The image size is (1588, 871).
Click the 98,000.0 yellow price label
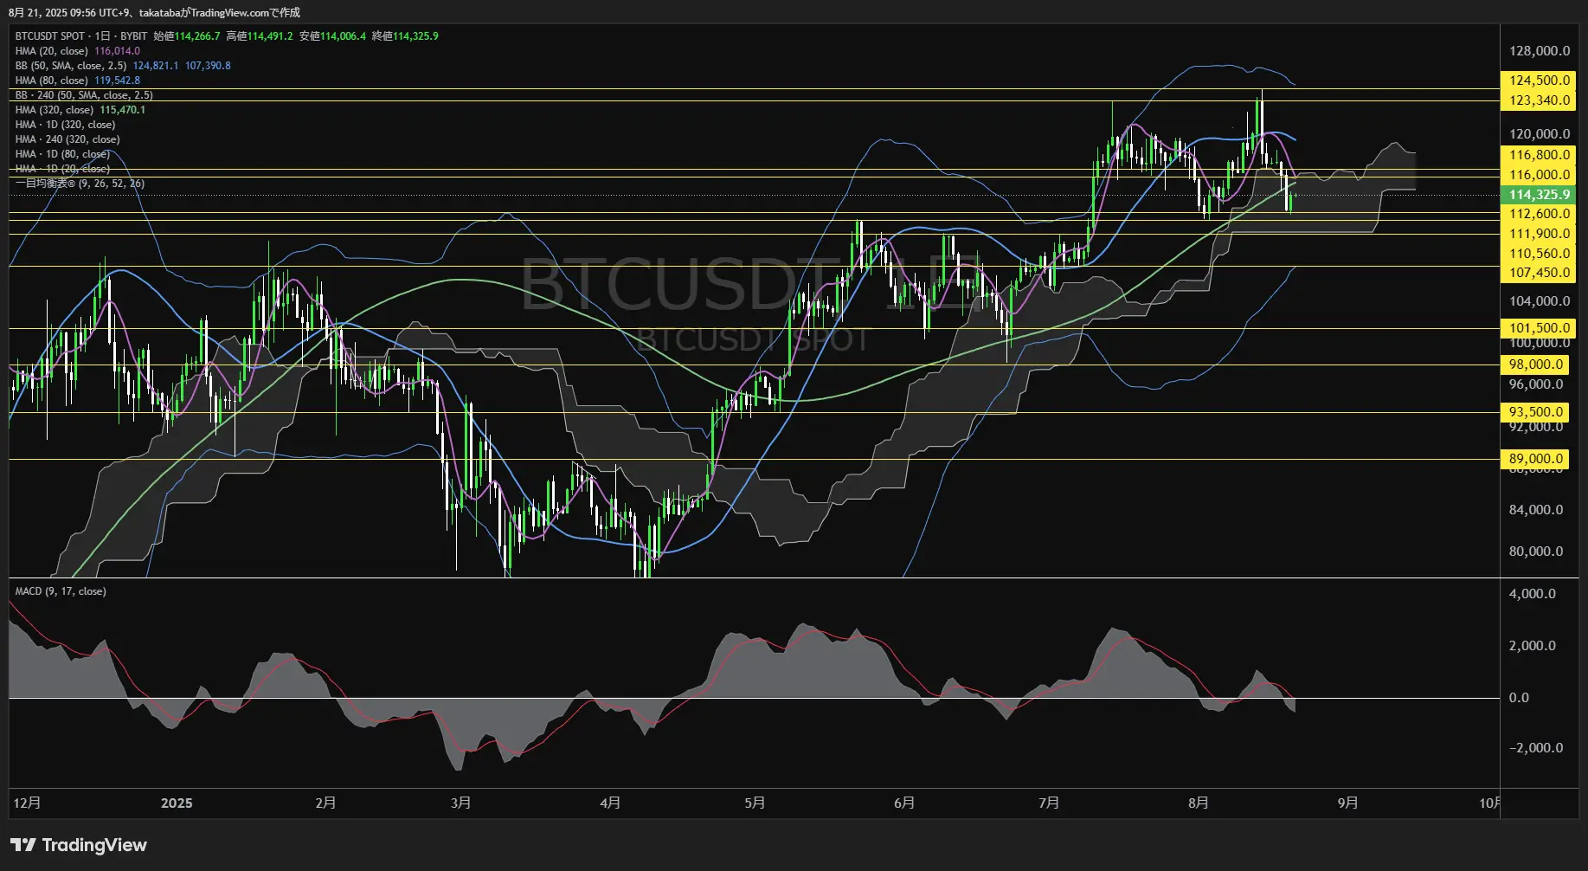click(x=1536, y=365)
